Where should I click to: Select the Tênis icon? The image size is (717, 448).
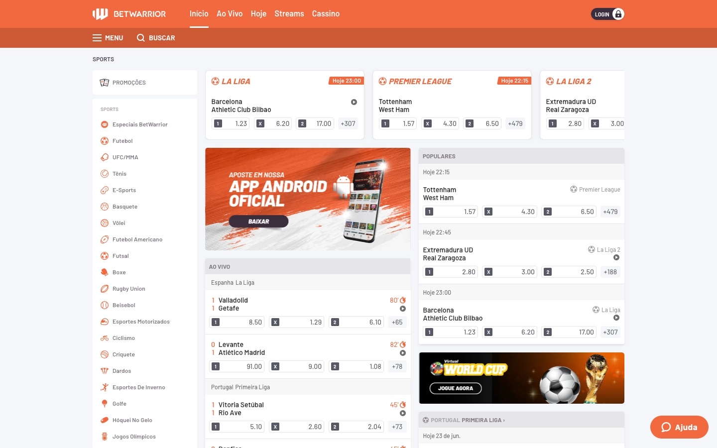(x=105, y=174)
